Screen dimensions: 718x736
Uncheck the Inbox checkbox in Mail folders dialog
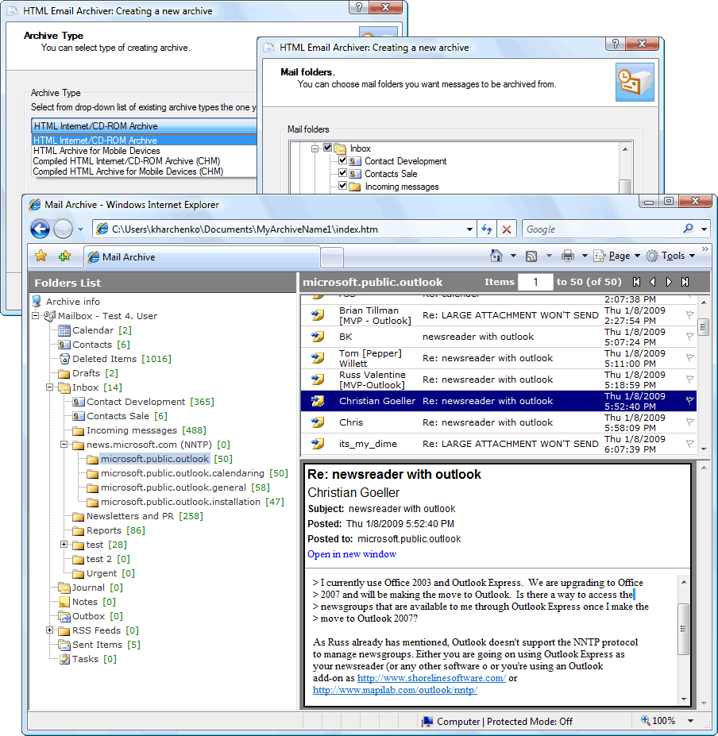point(328,148)
